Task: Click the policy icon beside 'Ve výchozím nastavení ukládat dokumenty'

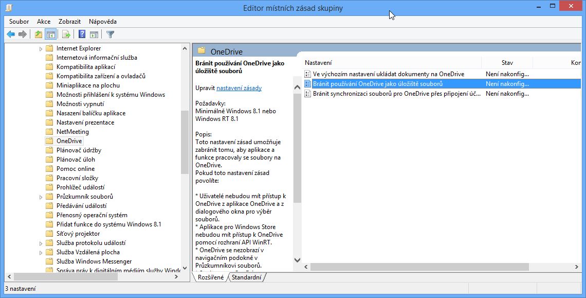Action: (307, 74)
